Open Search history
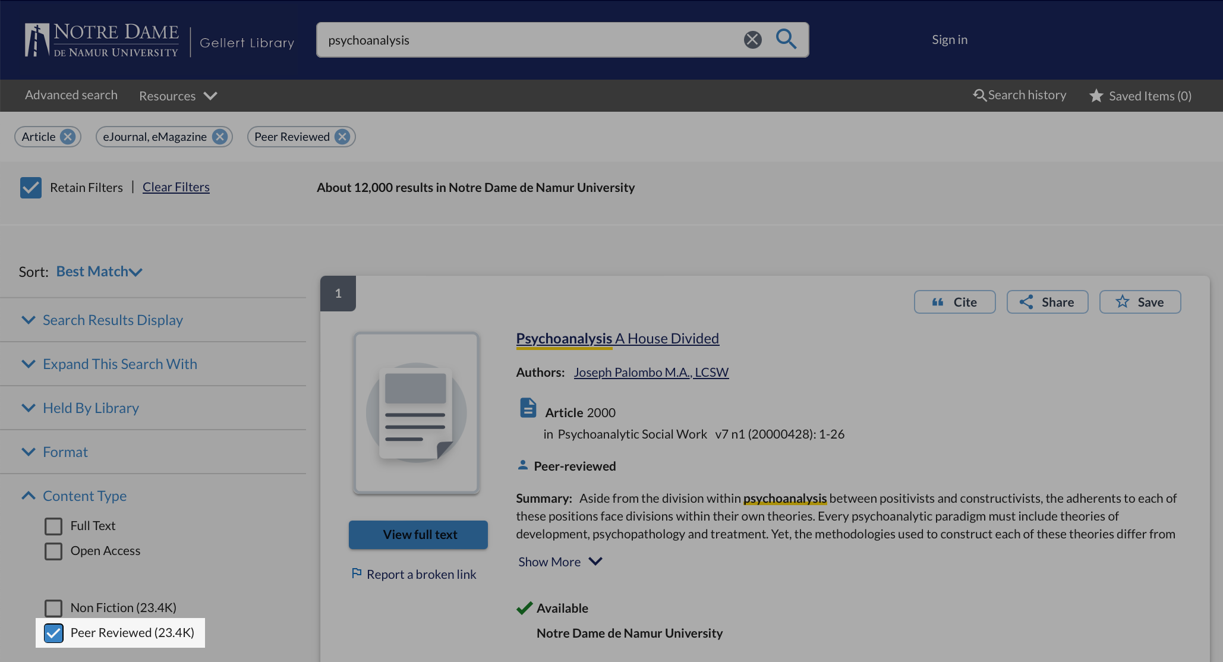The width and height of the screenshot is (1223, 662). [1020, 95]
